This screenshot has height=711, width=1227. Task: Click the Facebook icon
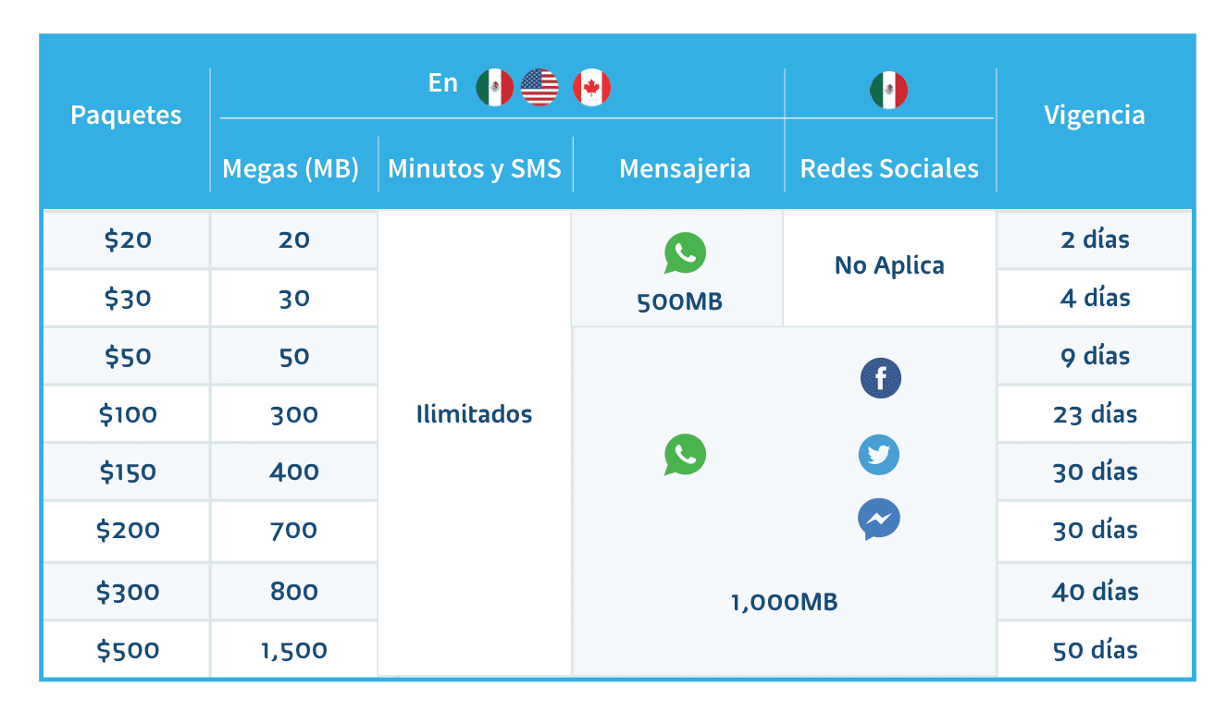880,379
